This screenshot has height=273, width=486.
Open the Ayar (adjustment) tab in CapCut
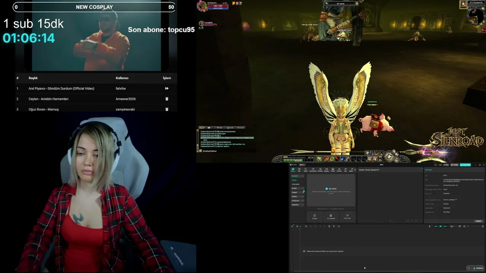346,169
